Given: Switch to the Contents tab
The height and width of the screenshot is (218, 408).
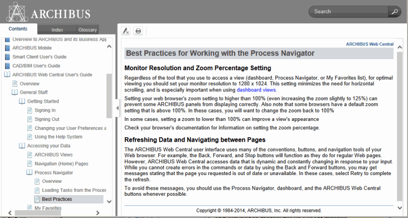Looking at the screenshot, I should click(x=18, y=29).
